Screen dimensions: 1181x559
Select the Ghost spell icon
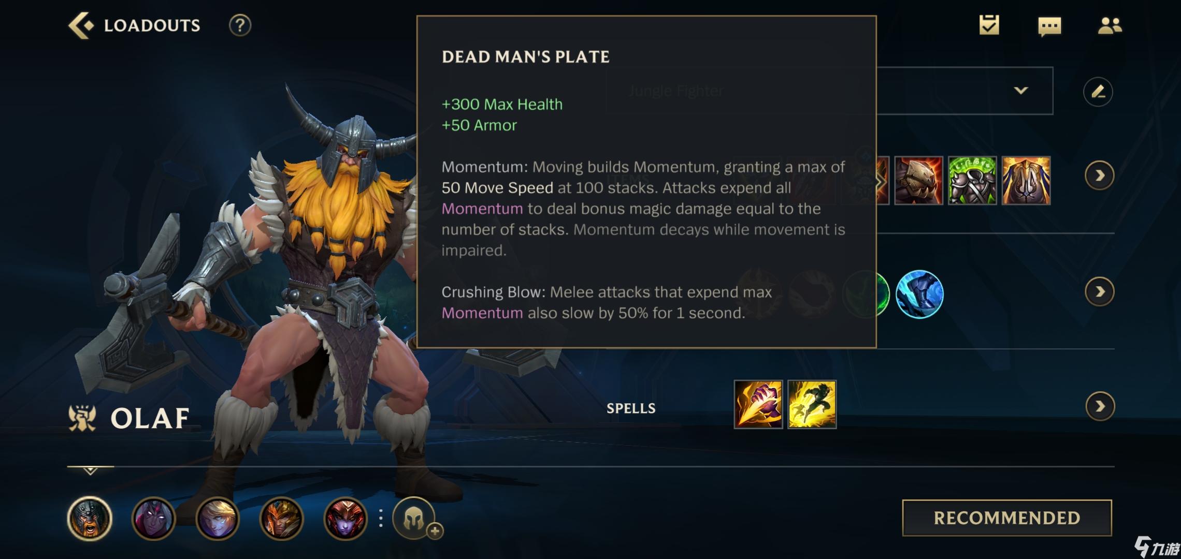(812, 404)
